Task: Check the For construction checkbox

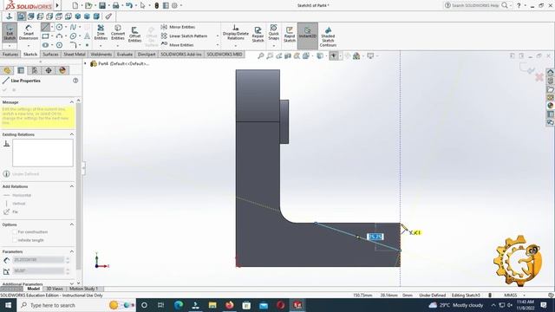Action: [x=15, y=232]
